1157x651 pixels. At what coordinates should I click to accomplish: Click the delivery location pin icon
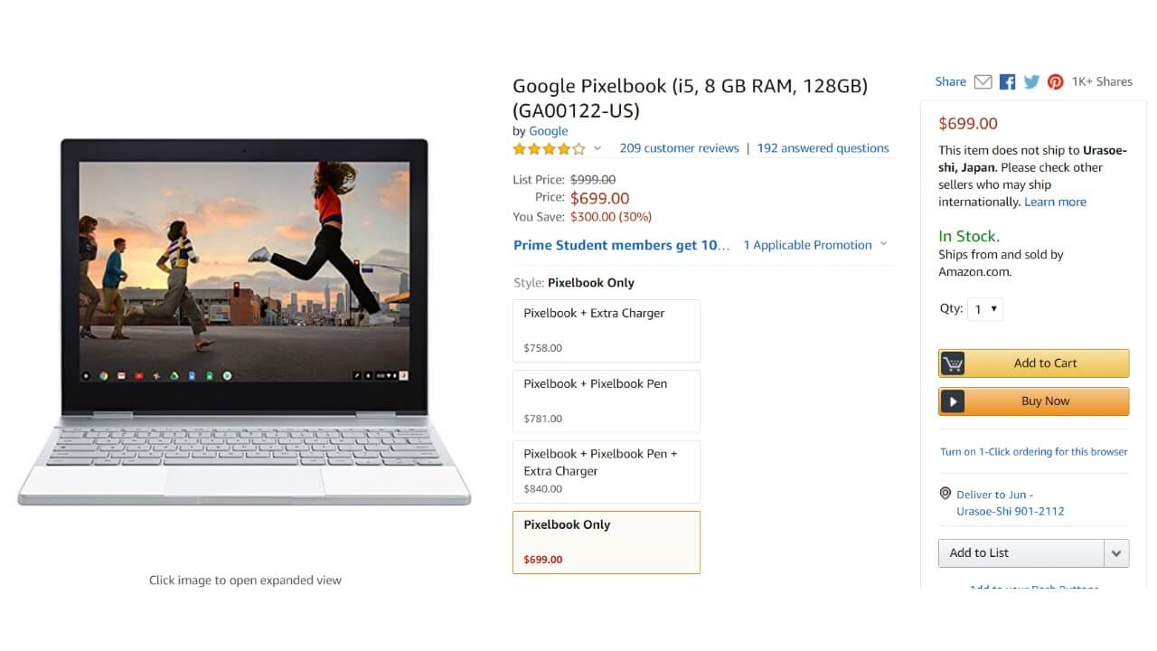[x=945, y=494]
